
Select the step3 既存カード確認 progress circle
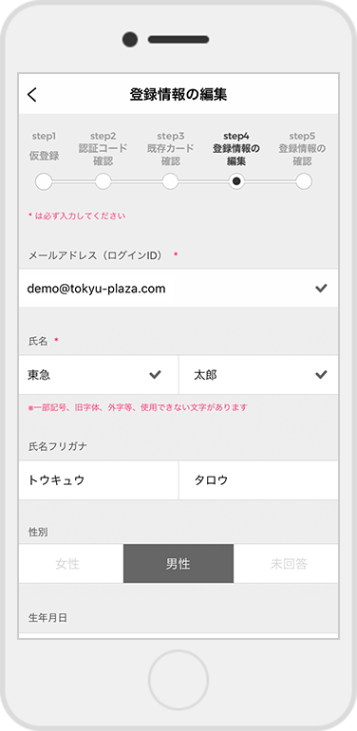(x=170, y=181)
